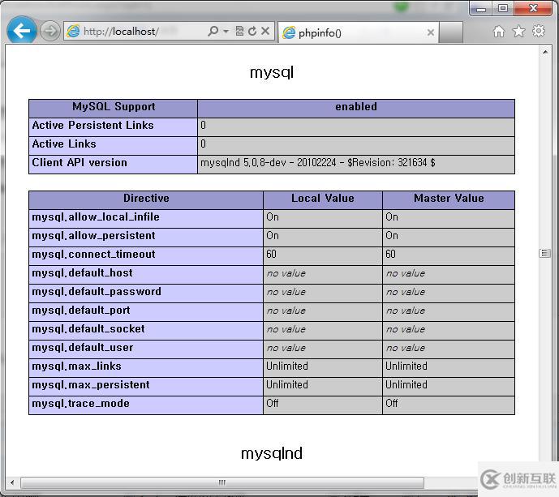The image size is (559, 497).
Task: Click master On value for mysql.allow_persistent
Action: [391, 236]
